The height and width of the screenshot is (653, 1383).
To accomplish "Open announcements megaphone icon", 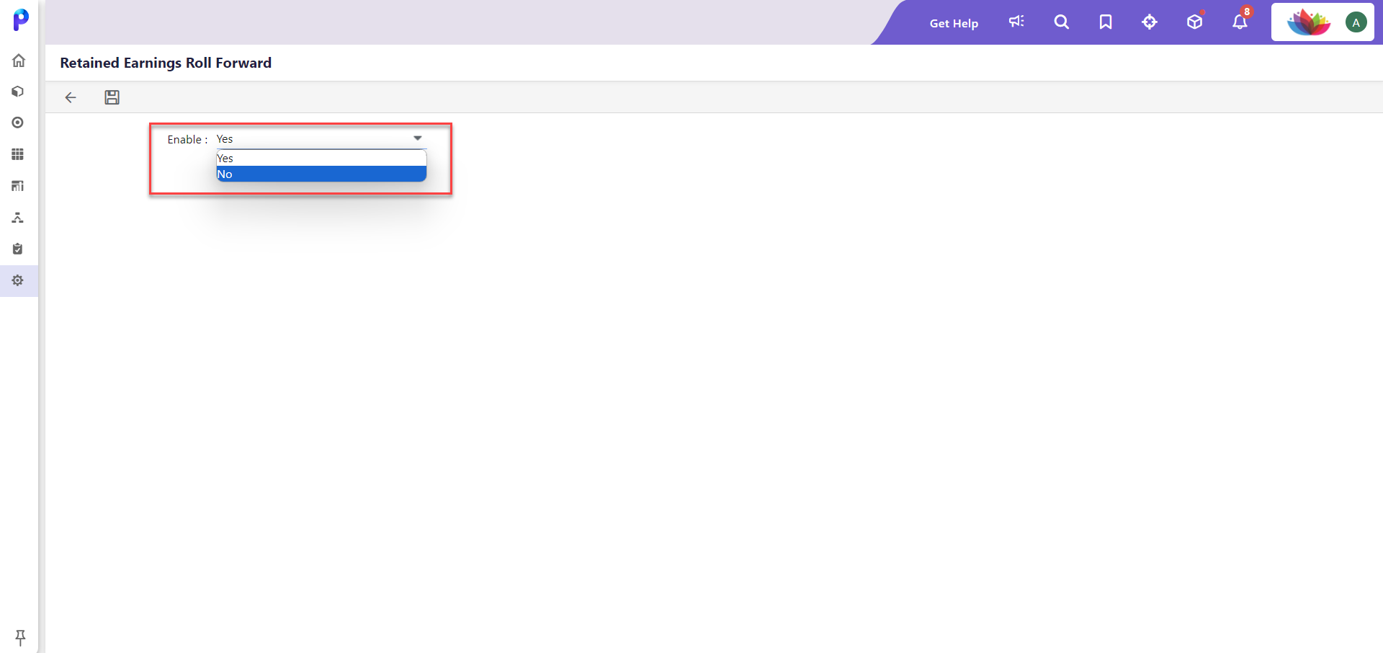I will pyautogui.click(x=1016, y=22).
